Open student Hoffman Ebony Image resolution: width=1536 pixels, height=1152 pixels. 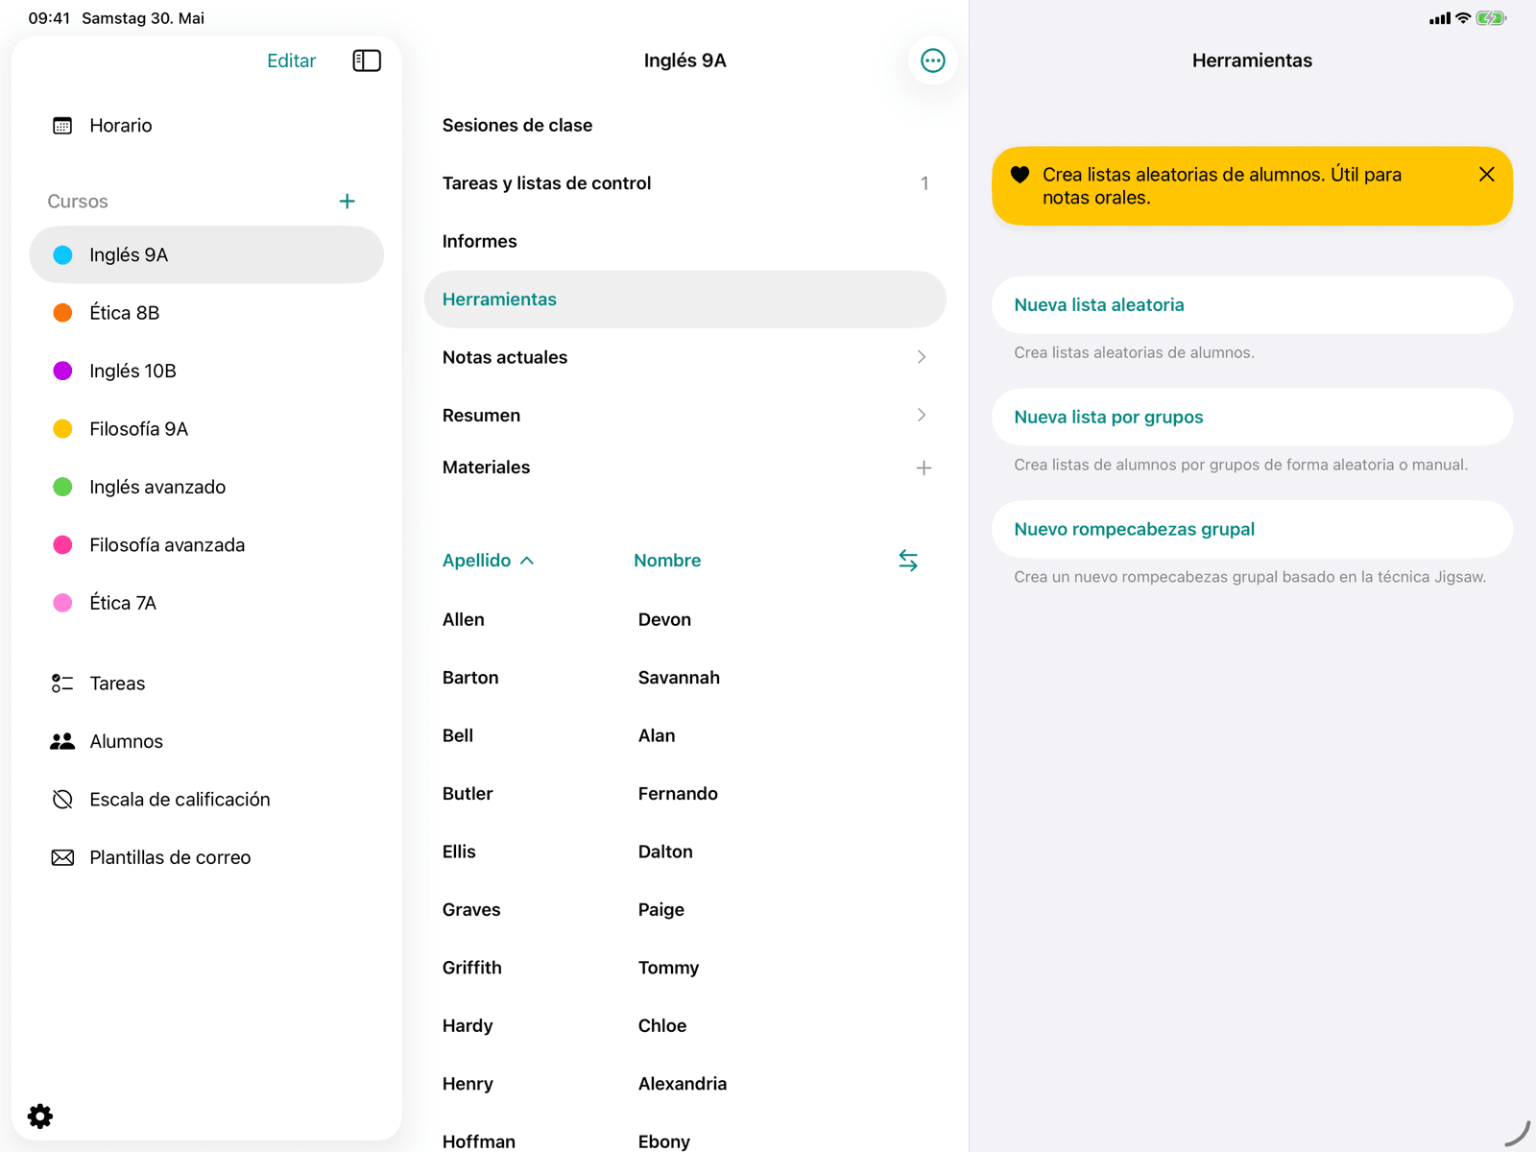[685, 1133]
